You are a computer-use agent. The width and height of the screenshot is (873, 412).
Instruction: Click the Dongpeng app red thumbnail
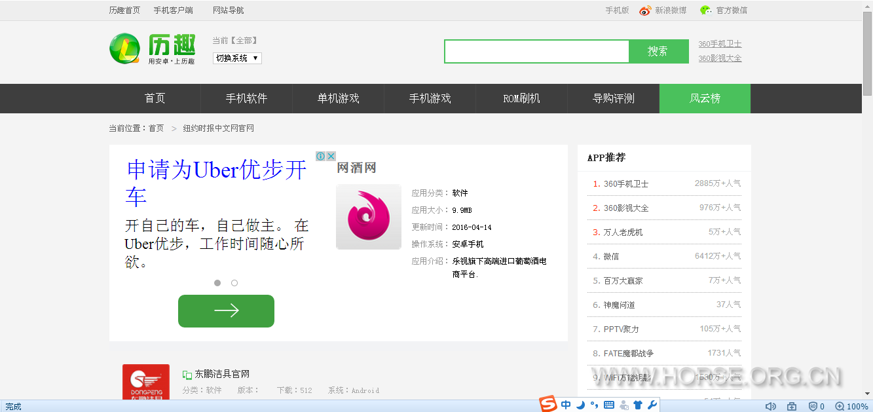(146, 383)
